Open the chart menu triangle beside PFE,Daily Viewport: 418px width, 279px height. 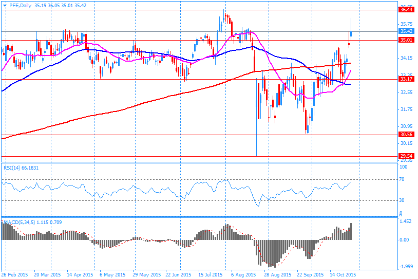pyautogui.click(x=5, y=6)
